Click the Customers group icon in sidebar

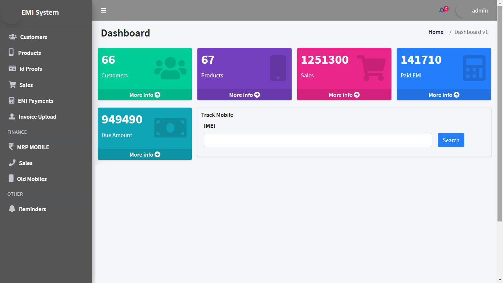click(x=13, y=37)
